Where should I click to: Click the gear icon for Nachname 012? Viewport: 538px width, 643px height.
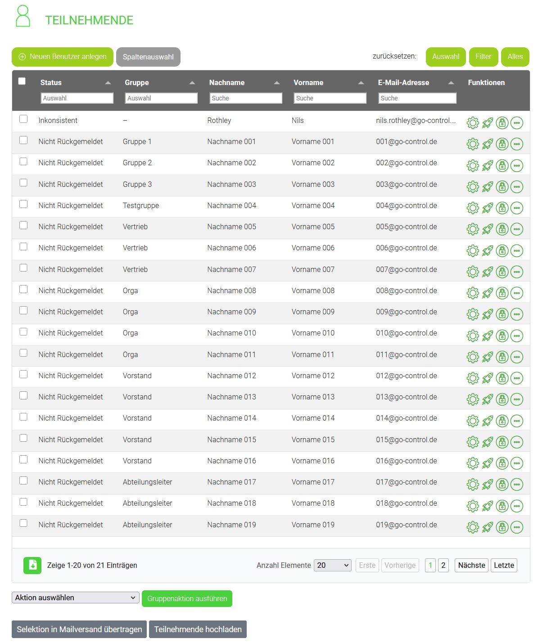coord(472,378)
